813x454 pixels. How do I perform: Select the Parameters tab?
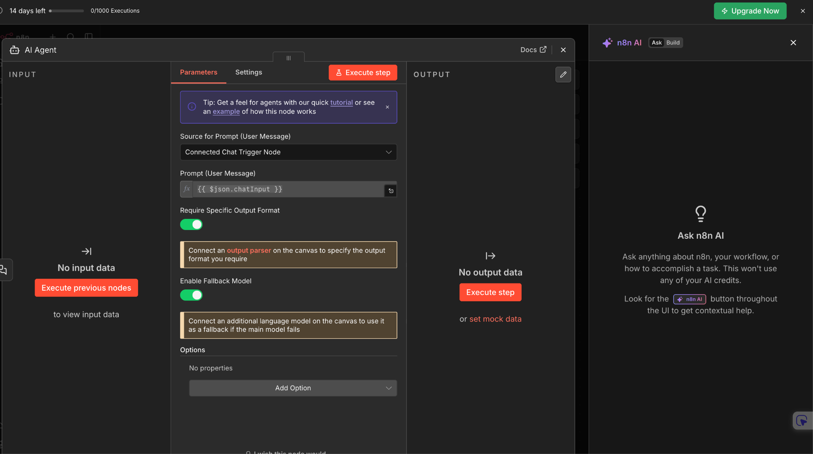click(x=198, y=72)
